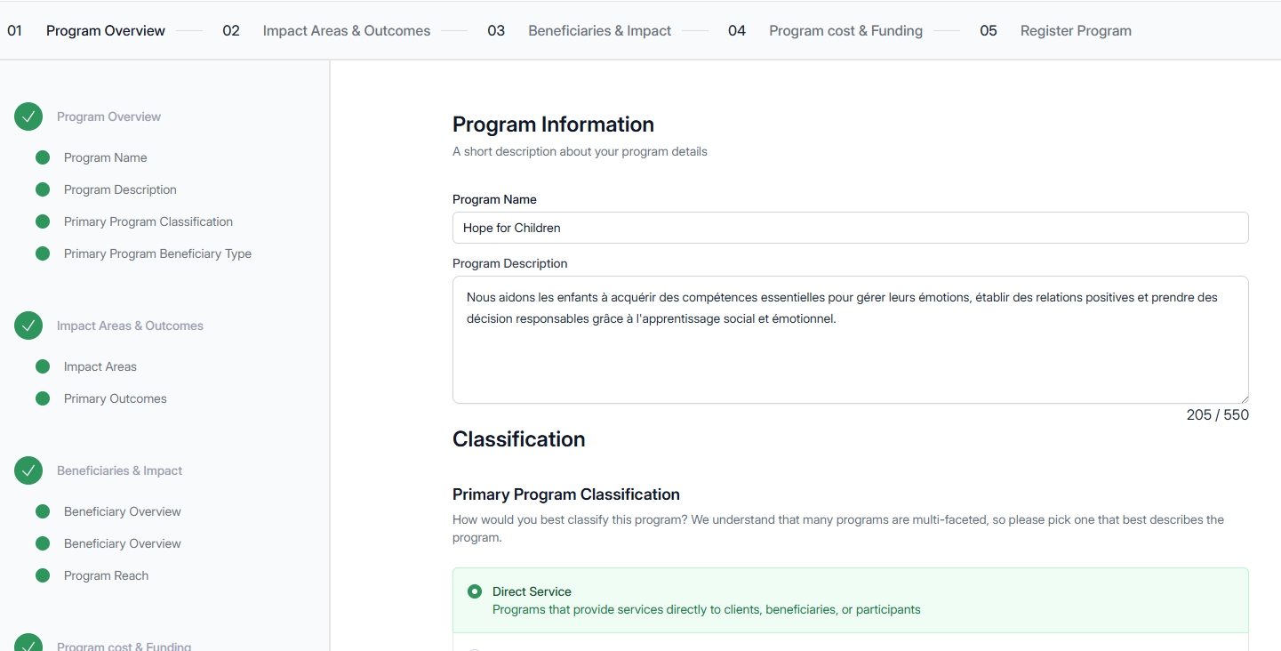Click the checkmark icon beside Program cost & Funding

point(28,644)
